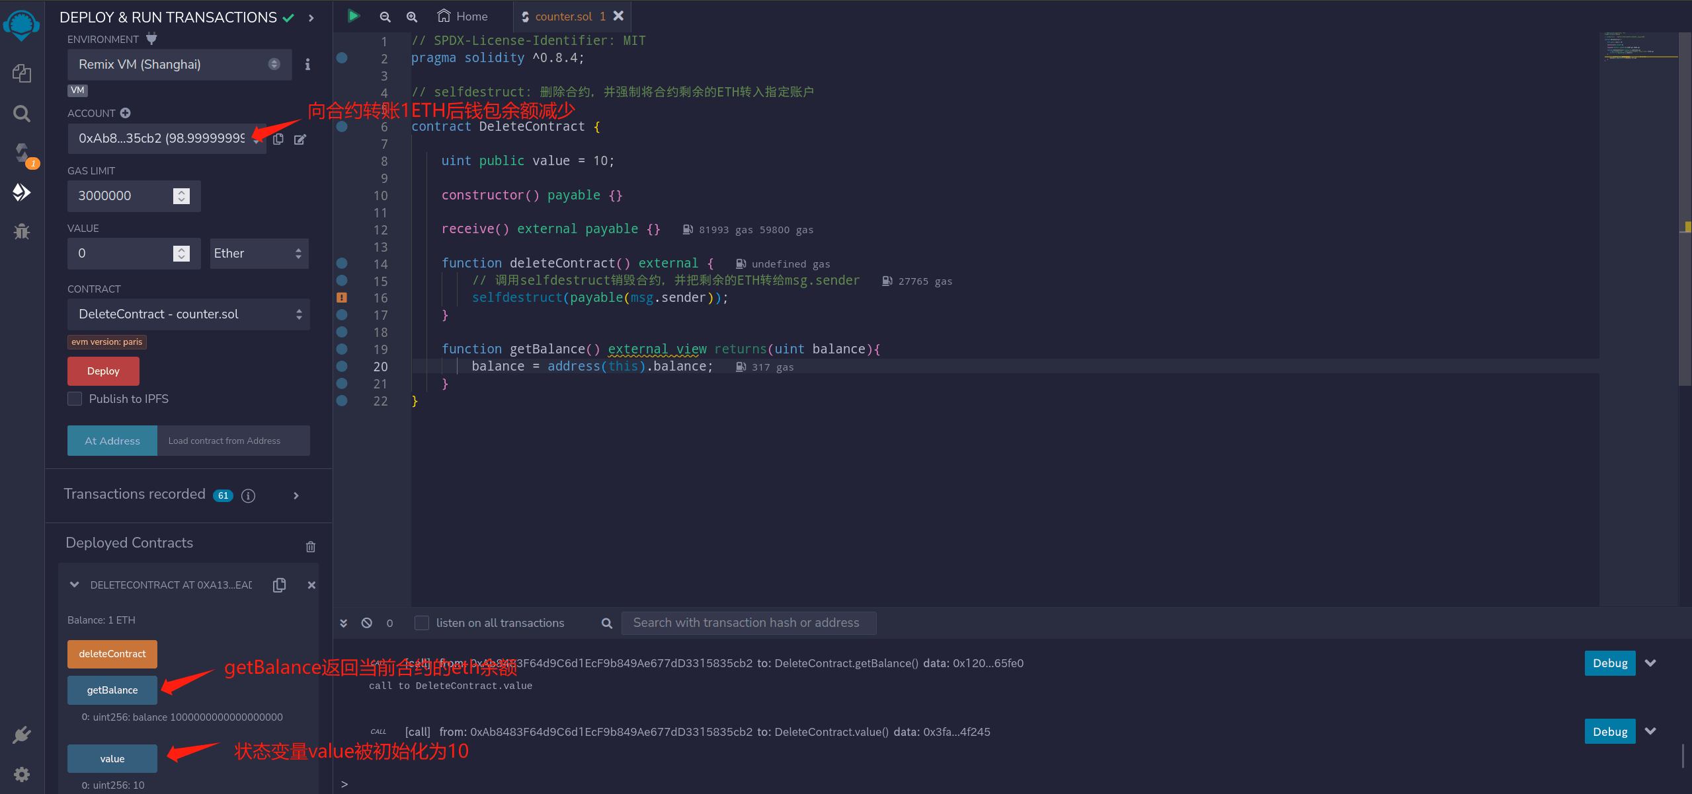Image resolution: width=1692 pixels, height=794 pixels.
Task: Change the value unit from Ether
Action: pyautogui.click(x=259, y=253)
